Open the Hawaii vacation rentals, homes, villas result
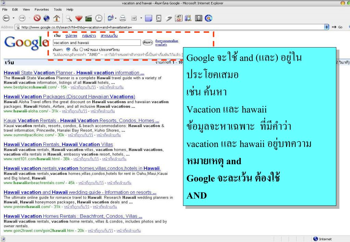This screenshot has width=350, height=242. point(82,168)
